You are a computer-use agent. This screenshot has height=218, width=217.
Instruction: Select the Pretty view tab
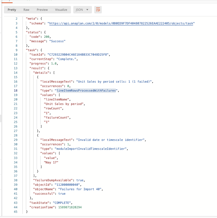coord(12,10)
